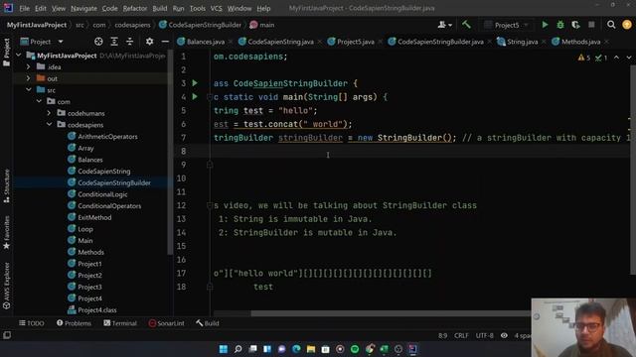
Task: Click the main method breadcrumb
Action: [x=262, y=25]
